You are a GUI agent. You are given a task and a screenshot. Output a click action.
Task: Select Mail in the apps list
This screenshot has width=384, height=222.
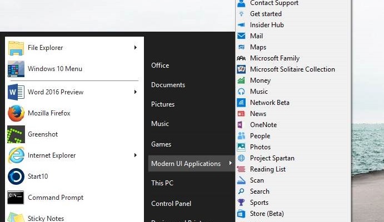(256, 36)
